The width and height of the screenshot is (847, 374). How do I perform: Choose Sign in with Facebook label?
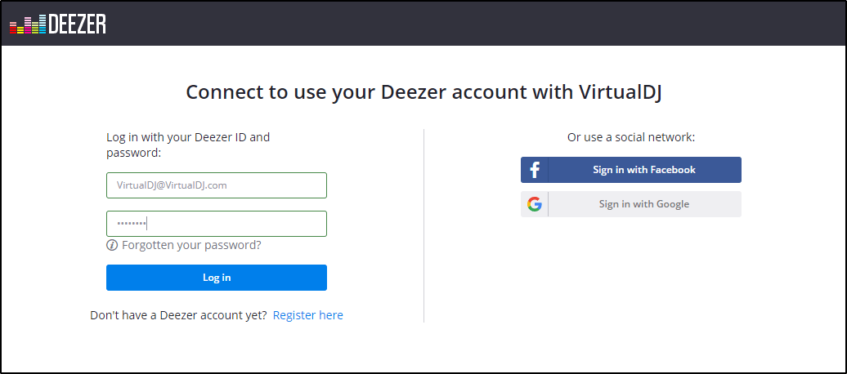click(x=644, y=170)
